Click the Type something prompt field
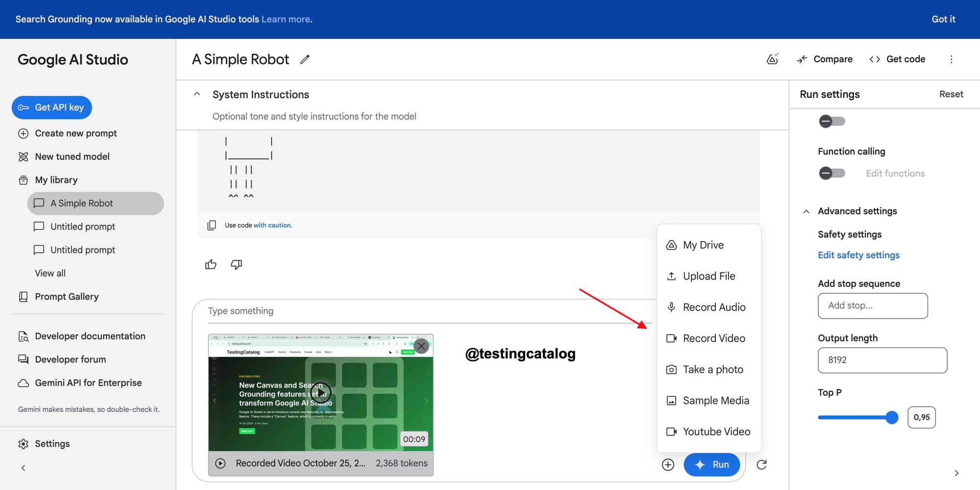This screenshot has height=490, width=980. pos(430,311)
